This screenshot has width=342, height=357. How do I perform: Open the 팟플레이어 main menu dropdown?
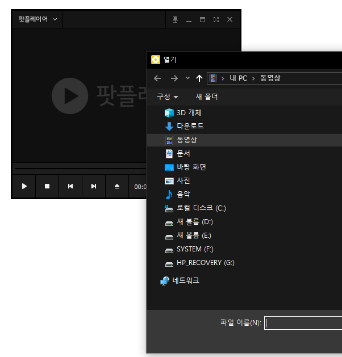coord(37,19)
